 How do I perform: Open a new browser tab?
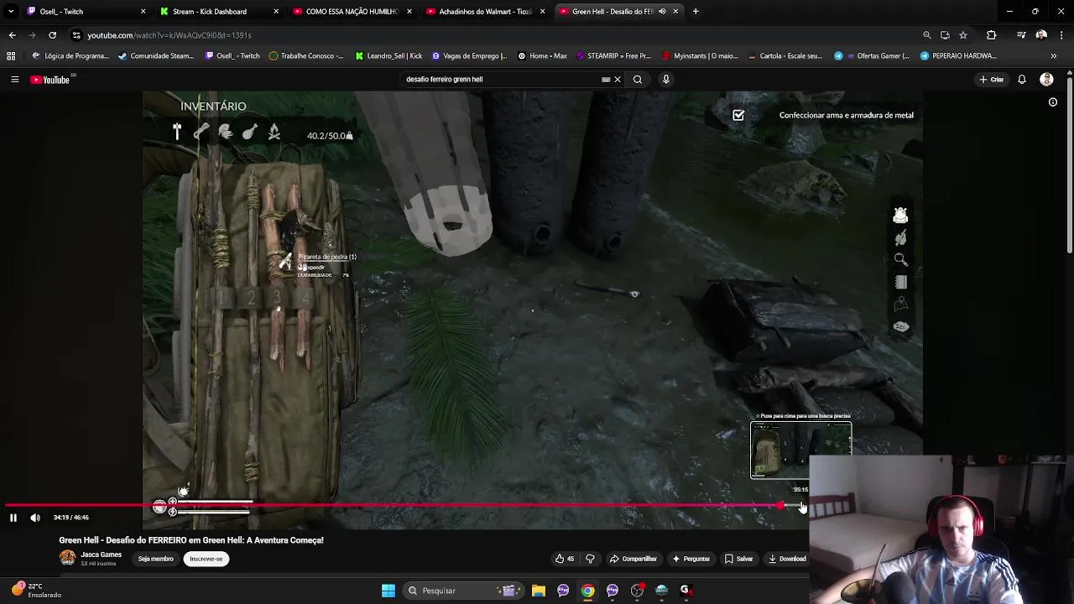[696, 12]
